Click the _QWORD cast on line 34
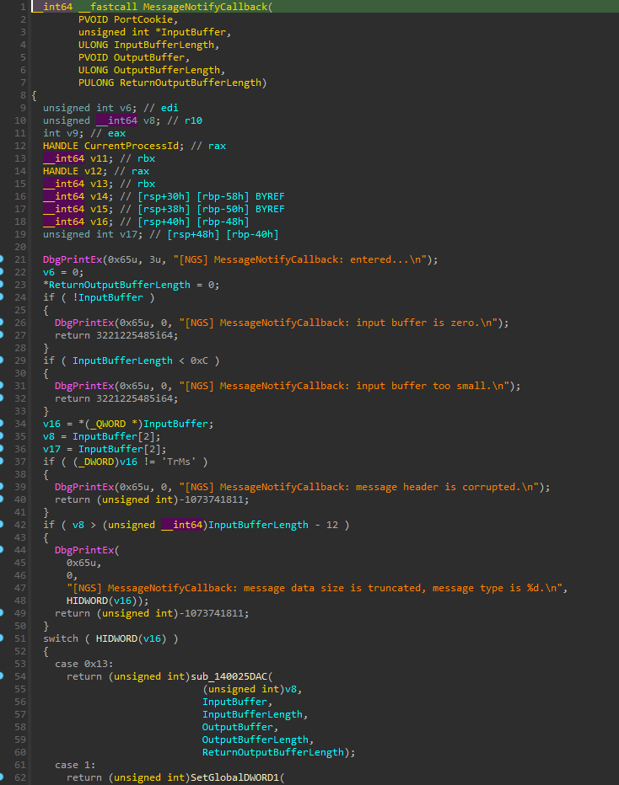Image resolution: width=619 pixels, height=785 pixels. click(108, 424)
